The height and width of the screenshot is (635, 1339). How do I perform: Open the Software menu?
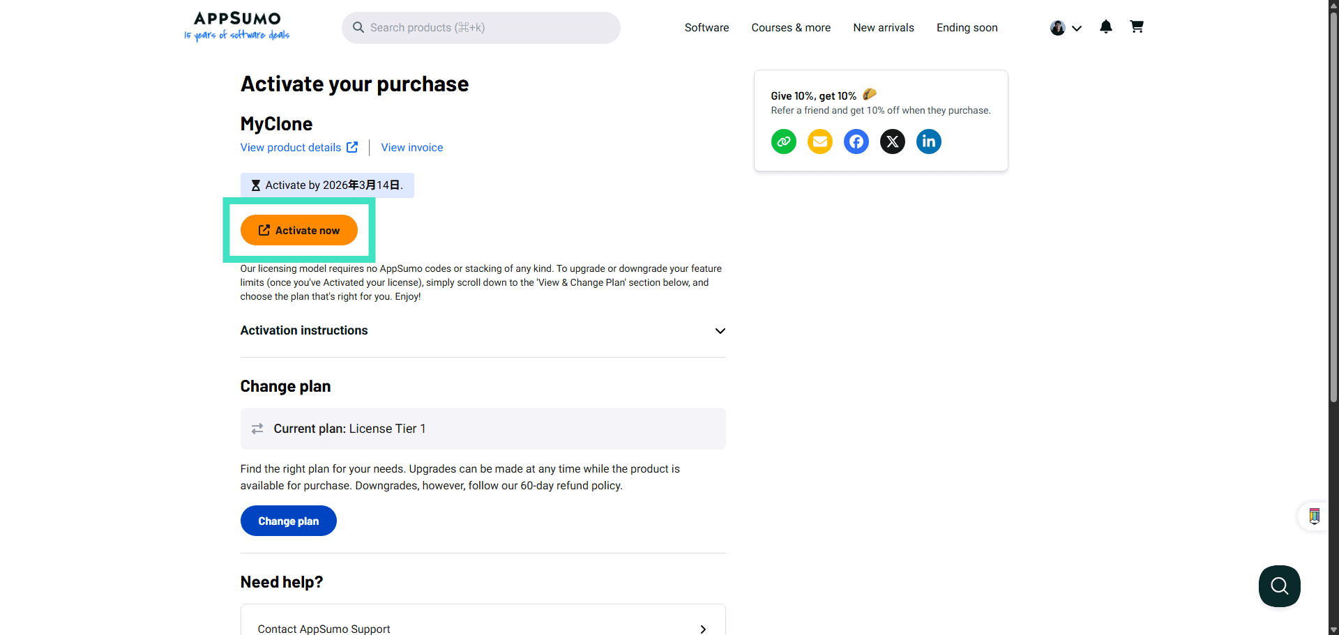click(706, 28)
